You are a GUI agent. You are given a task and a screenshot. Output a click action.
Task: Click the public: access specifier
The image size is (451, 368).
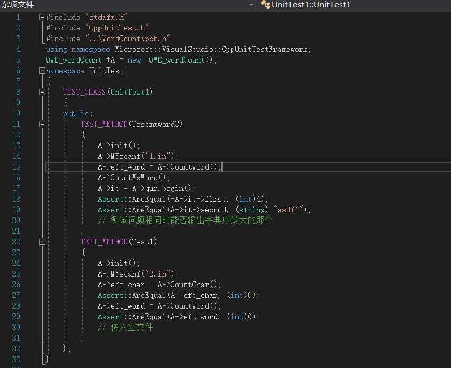(78, 113)
